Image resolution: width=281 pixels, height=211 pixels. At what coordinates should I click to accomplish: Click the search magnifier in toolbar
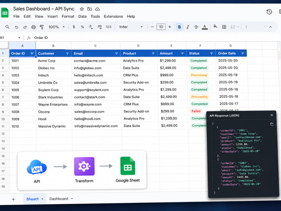(x=7, y=27)
